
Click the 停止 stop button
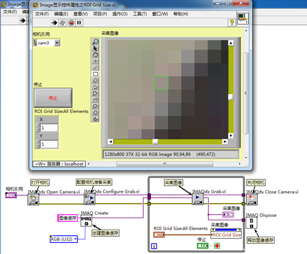pyautogui.click(x=53, y=98)
